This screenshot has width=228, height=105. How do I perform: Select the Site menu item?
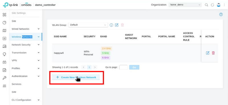coord(14,21)
